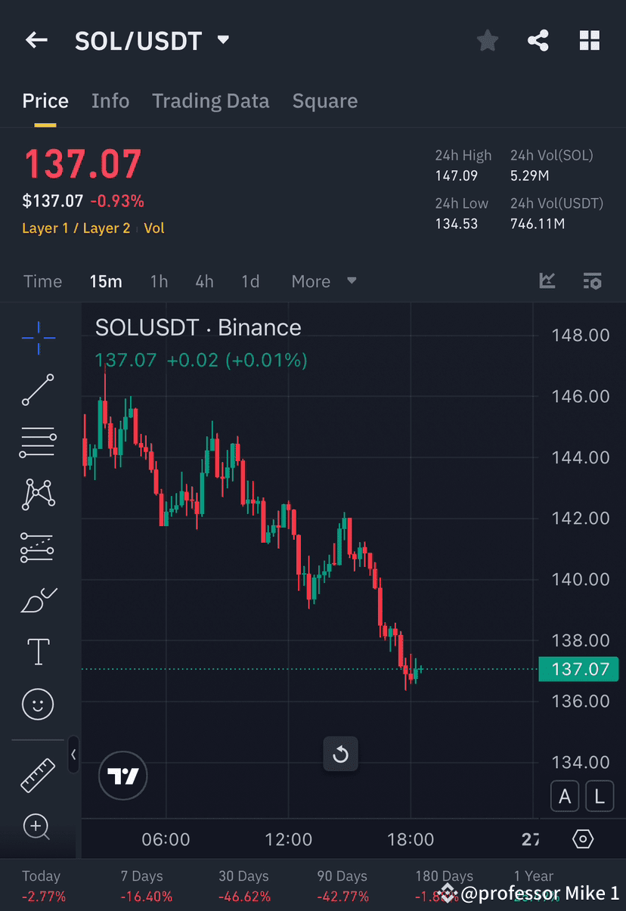Select the brush drawing tool
Screen dimensions: 626x911
(x=37, y=599)
